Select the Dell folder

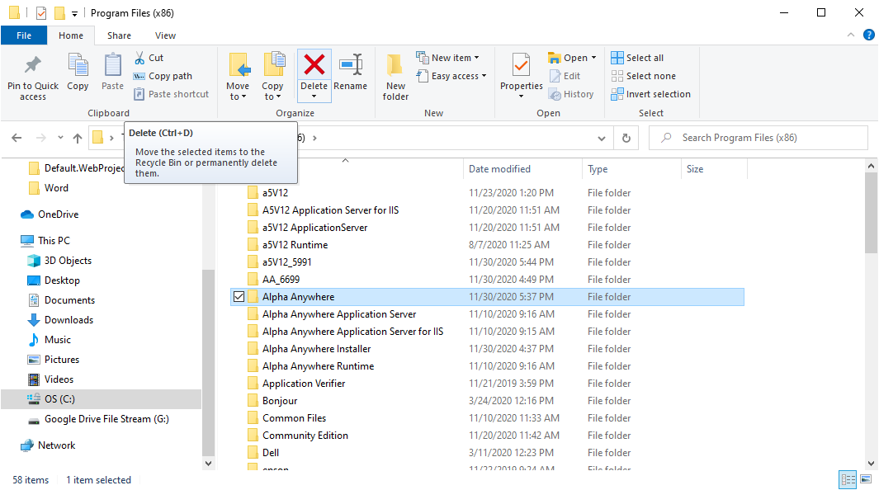tap(270, 453)
